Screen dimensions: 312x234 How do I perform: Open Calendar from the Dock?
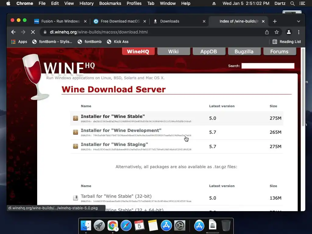[140, 226]
